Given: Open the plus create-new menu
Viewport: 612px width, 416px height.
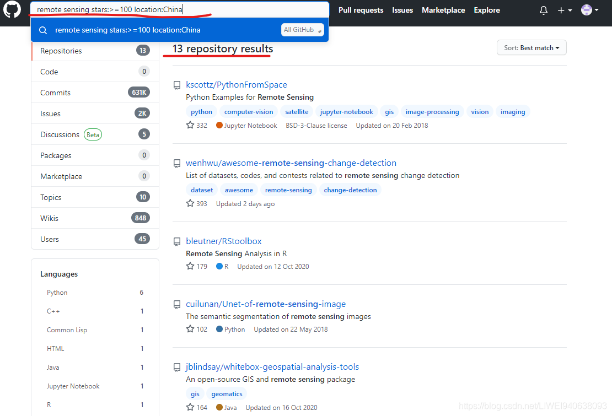Looking at the screenshot, I should 565,10.
